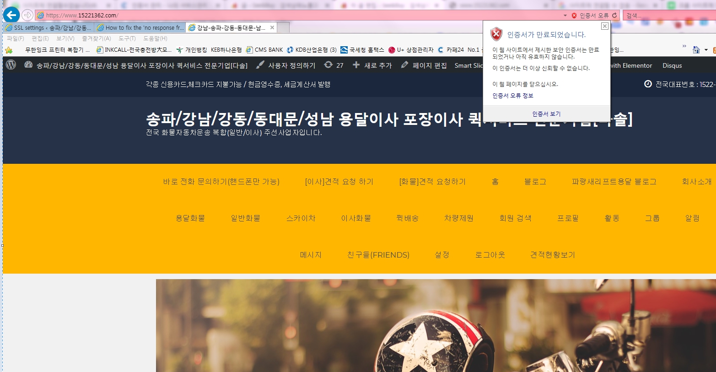The height and width of the screenshot is (372, 716).
Task: Close the certificate warning popup
Action: (605, 26)
